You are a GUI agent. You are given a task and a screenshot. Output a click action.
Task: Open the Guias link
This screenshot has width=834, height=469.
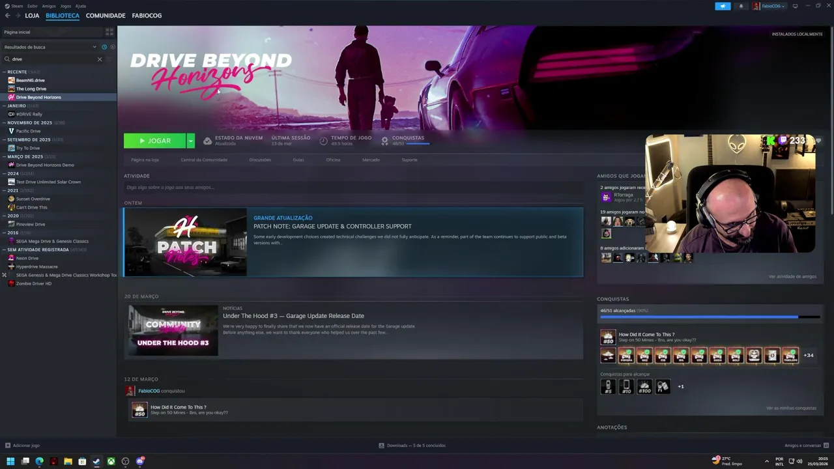[x=298, y=160]
